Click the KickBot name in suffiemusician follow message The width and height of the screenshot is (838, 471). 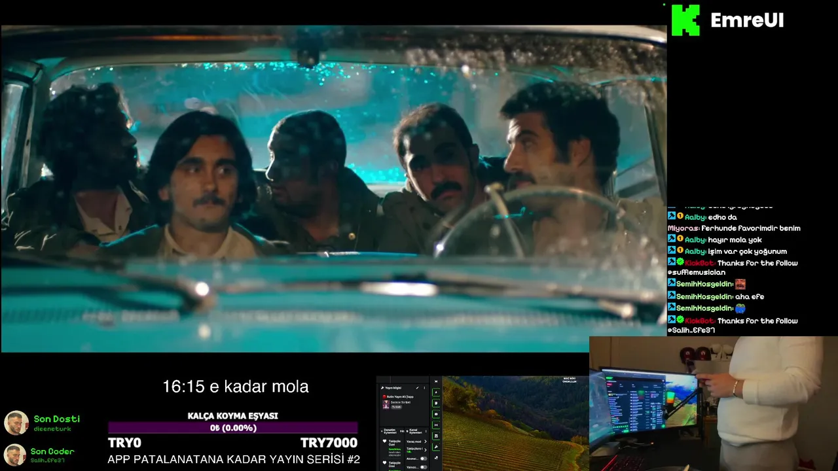(x=699, y=263)
